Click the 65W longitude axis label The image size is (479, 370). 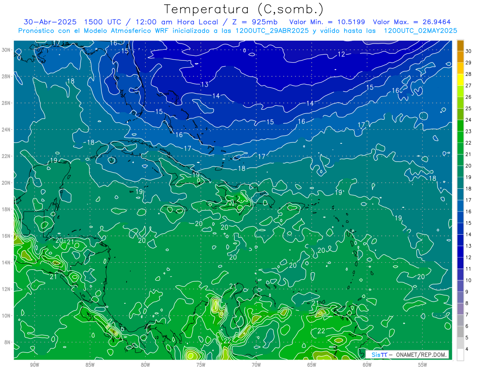[312, 365]
